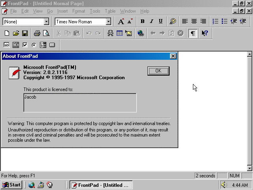Insert radio button form field
The image size is (253, 190).
click(x=34, y=45)
